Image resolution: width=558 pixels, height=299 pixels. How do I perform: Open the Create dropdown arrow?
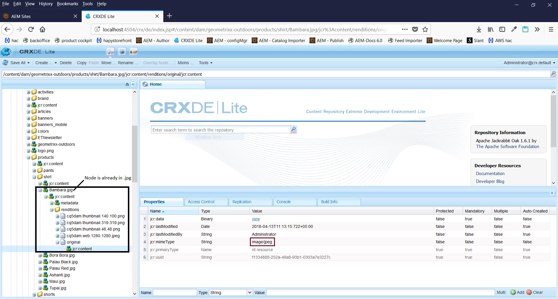(x=56, y=63)
